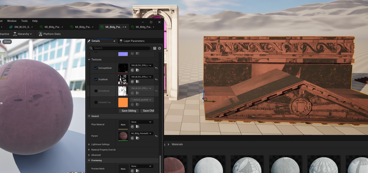
Task: Enable the PackedA Tex parameter checkbox
Action: [96, 102]
